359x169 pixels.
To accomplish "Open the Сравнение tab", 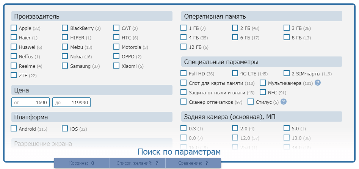I will click(x=193, y=163).
